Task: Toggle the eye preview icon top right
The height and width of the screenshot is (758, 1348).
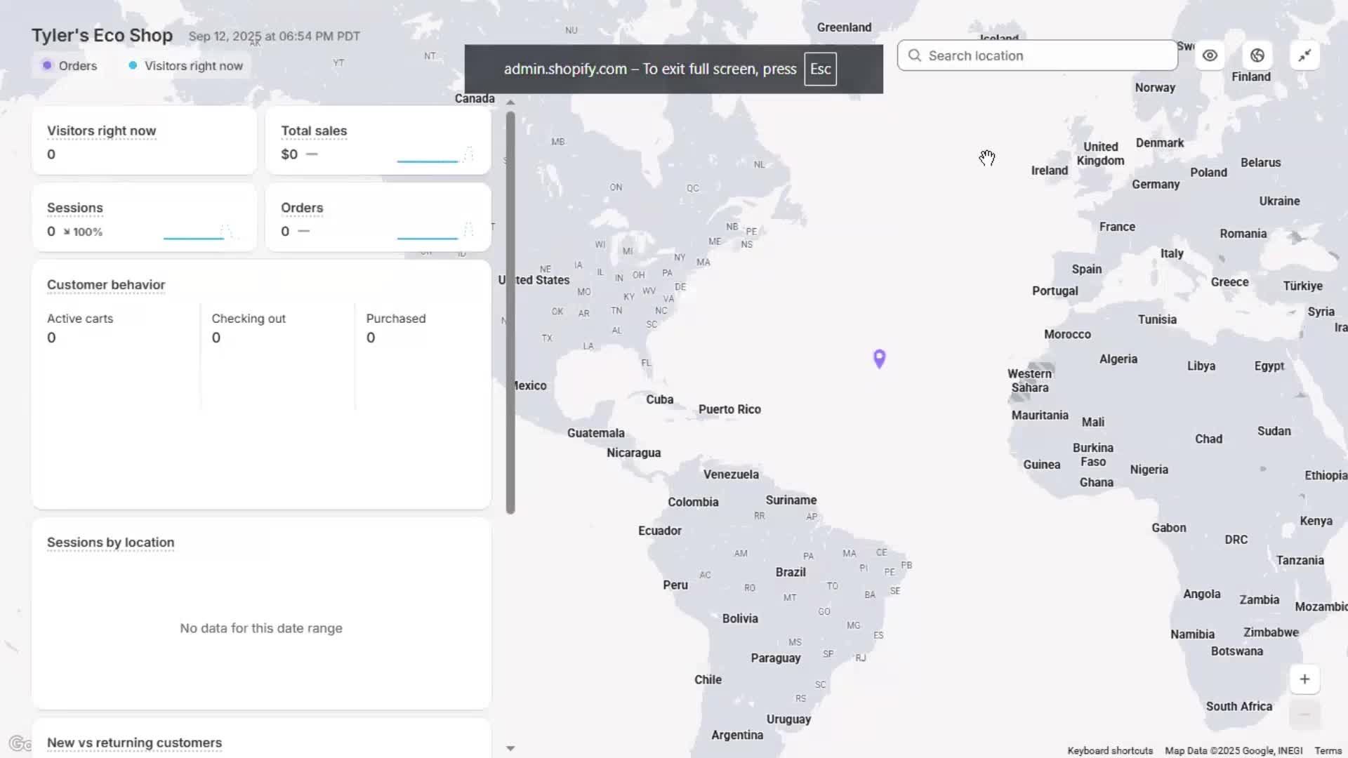Action: coord(1209,55)
